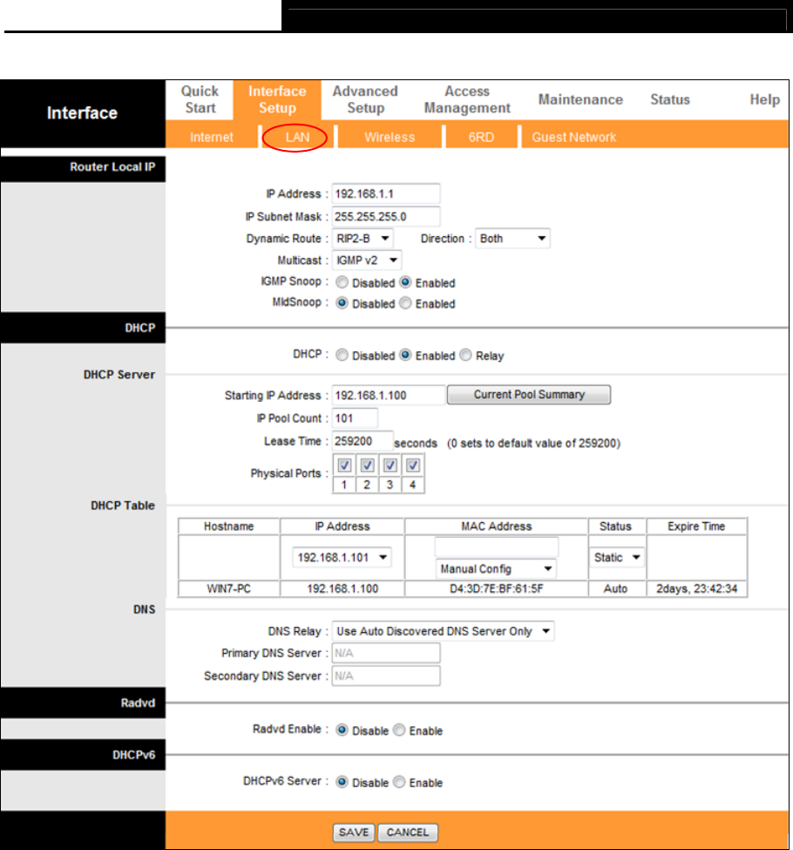Go to the 6RD sub-tab
Image resolution: width=793 pixels, height=850 pixels.
481,137
